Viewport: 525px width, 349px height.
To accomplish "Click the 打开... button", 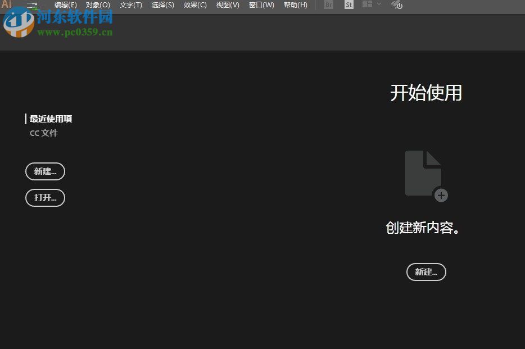I will (45, 198).
